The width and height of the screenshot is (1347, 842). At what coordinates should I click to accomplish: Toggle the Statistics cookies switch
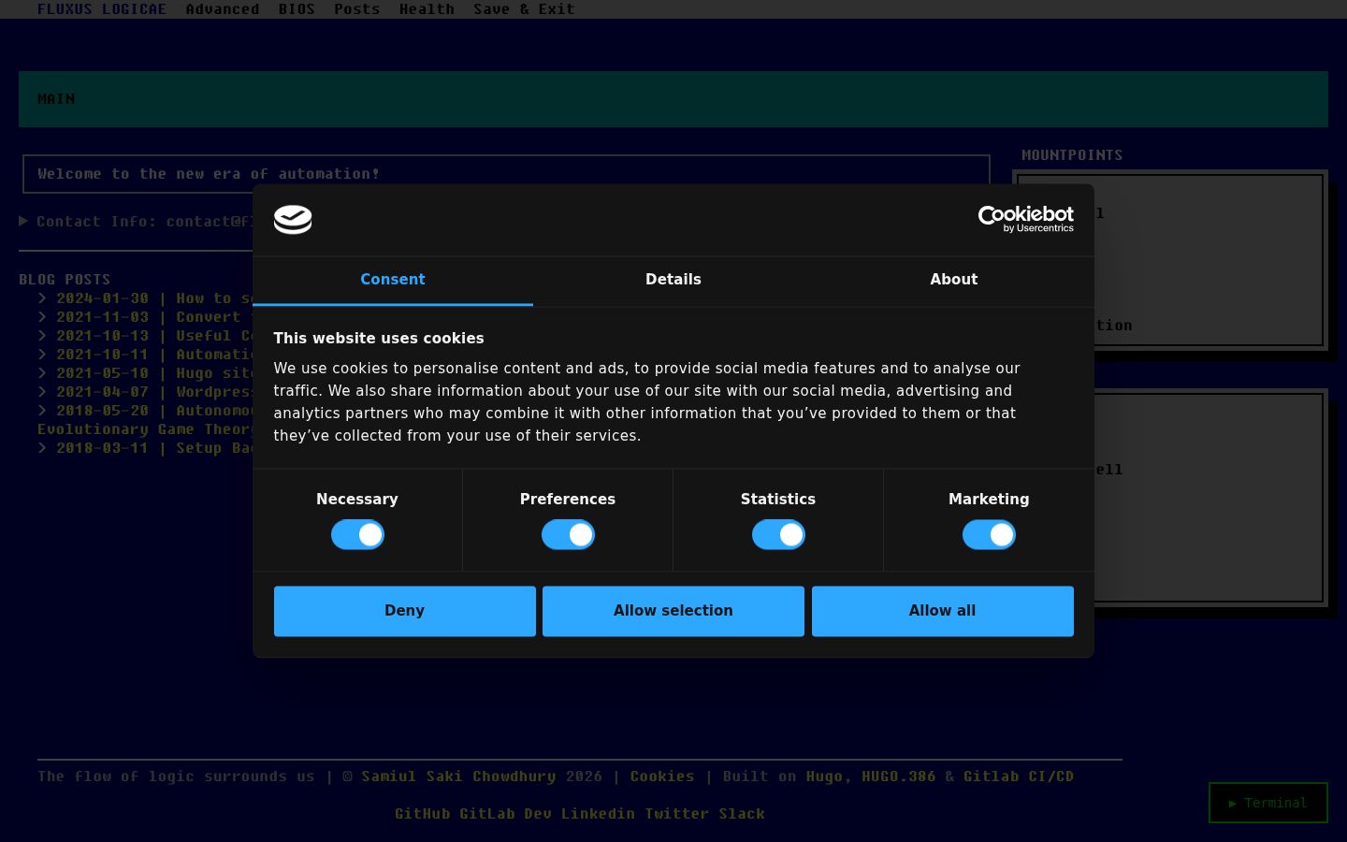(778, 535)
